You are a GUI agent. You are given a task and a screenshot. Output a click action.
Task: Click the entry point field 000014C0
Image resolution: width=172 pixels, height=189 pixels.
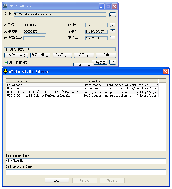(x=35, y=25)
